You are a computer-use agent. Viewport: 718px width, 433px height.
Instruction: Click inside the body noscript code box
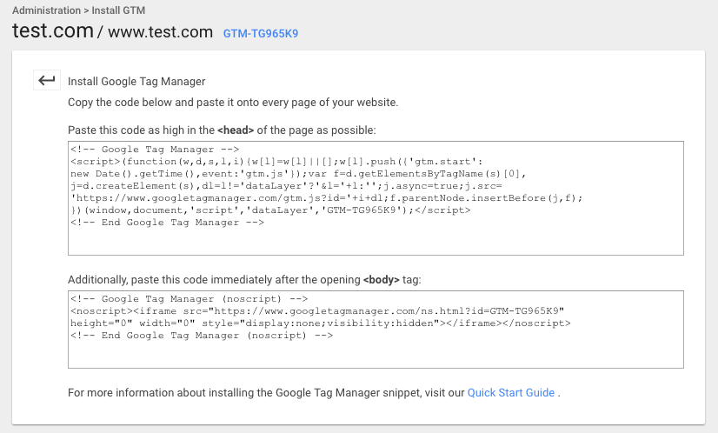pyautogui.click(x=376, y=329)
